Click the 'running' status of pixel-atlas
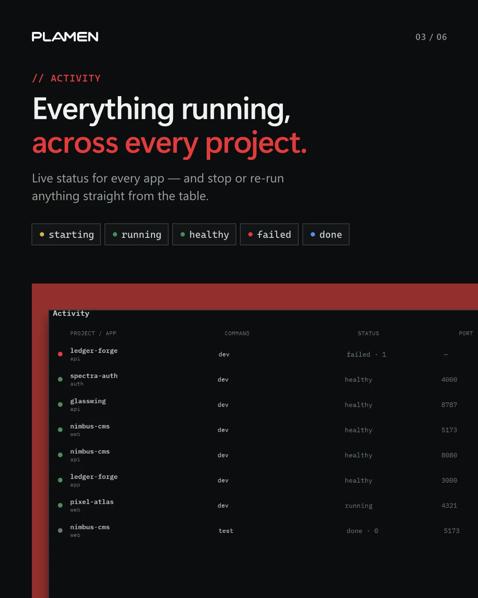Viewport: 478px width, 598px height. click(358, 506)
